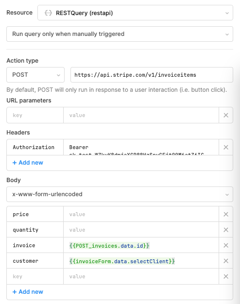Click the quantity value input field
Viewport: 240px width, 304px height.
click(x=141, y=230)
